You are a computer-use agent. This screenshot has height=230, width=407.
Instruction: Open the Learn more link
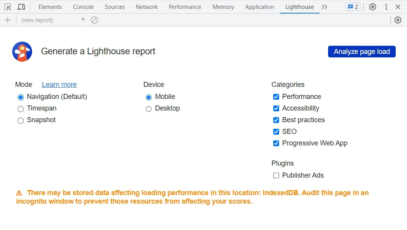59,85
